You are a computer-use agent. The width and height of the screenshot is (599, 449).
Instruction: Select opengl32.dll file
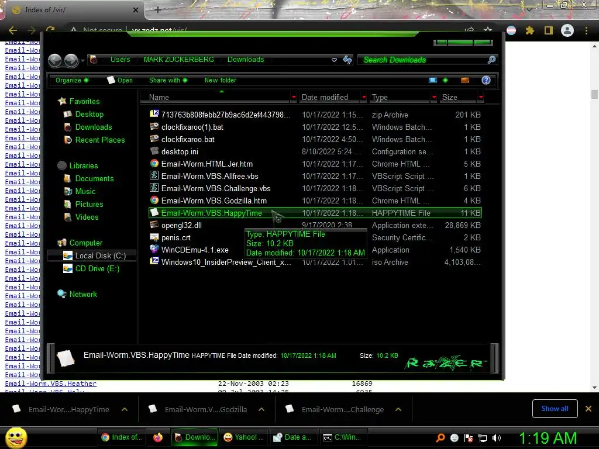tap(181, 225)
